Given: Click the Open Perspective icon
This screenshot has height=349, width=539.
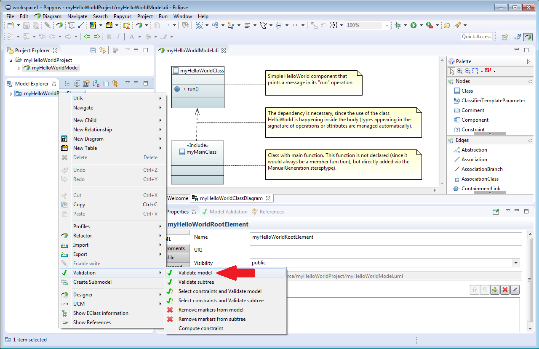Looking at the screenshot, I should pos(504,37).
